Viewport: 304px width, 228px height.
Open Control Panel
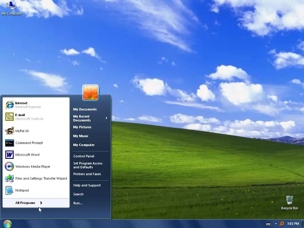[x=84, y=156]
